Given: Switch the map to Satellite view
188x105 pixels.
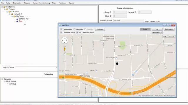Looking at the screenshot, I should 171,36.
